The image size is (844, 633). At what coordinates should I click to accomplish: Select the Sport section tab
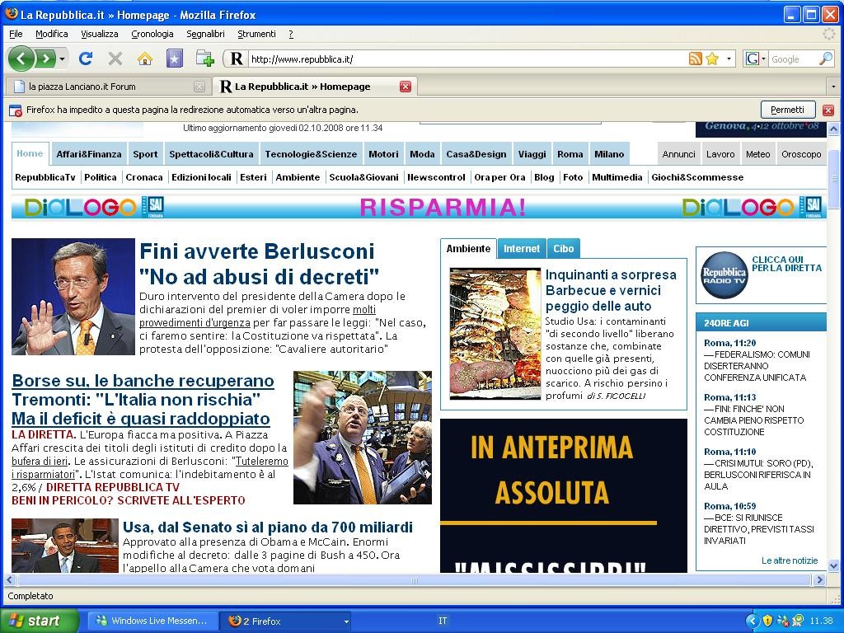point(145,154)
